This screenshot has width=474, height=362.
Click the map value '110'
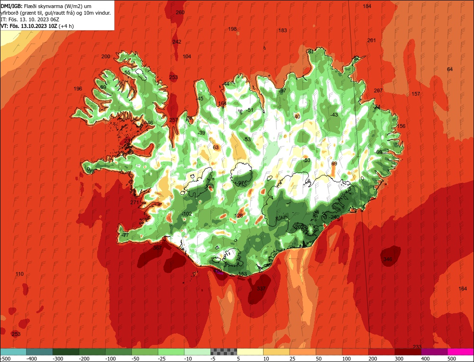19,274
